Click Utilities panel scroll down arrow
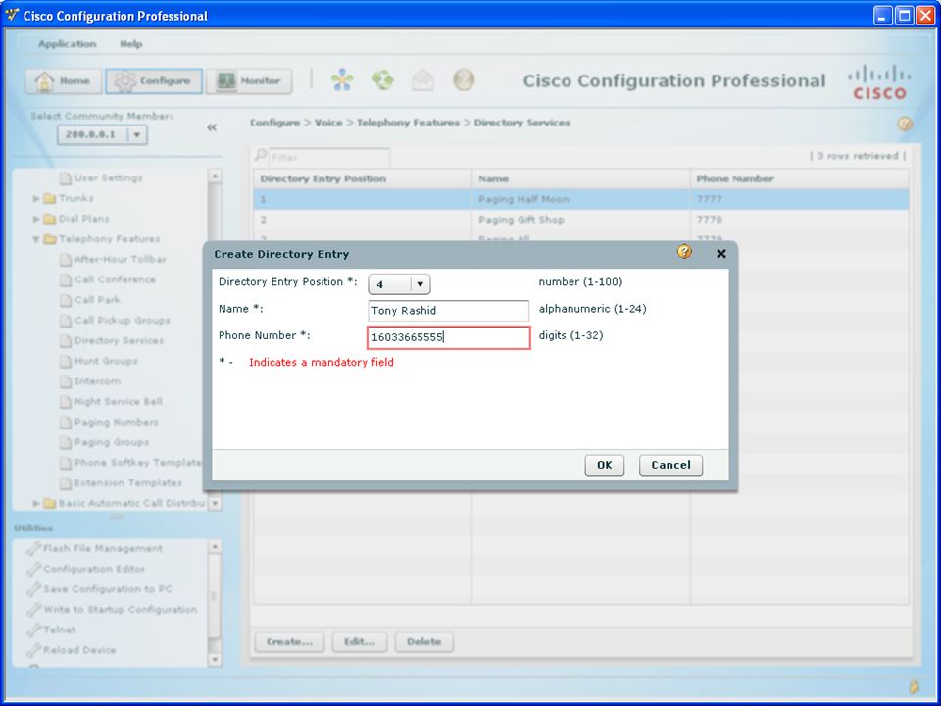Image resolution: width=941 pixels, height=706 pixels. pos(215,660)
